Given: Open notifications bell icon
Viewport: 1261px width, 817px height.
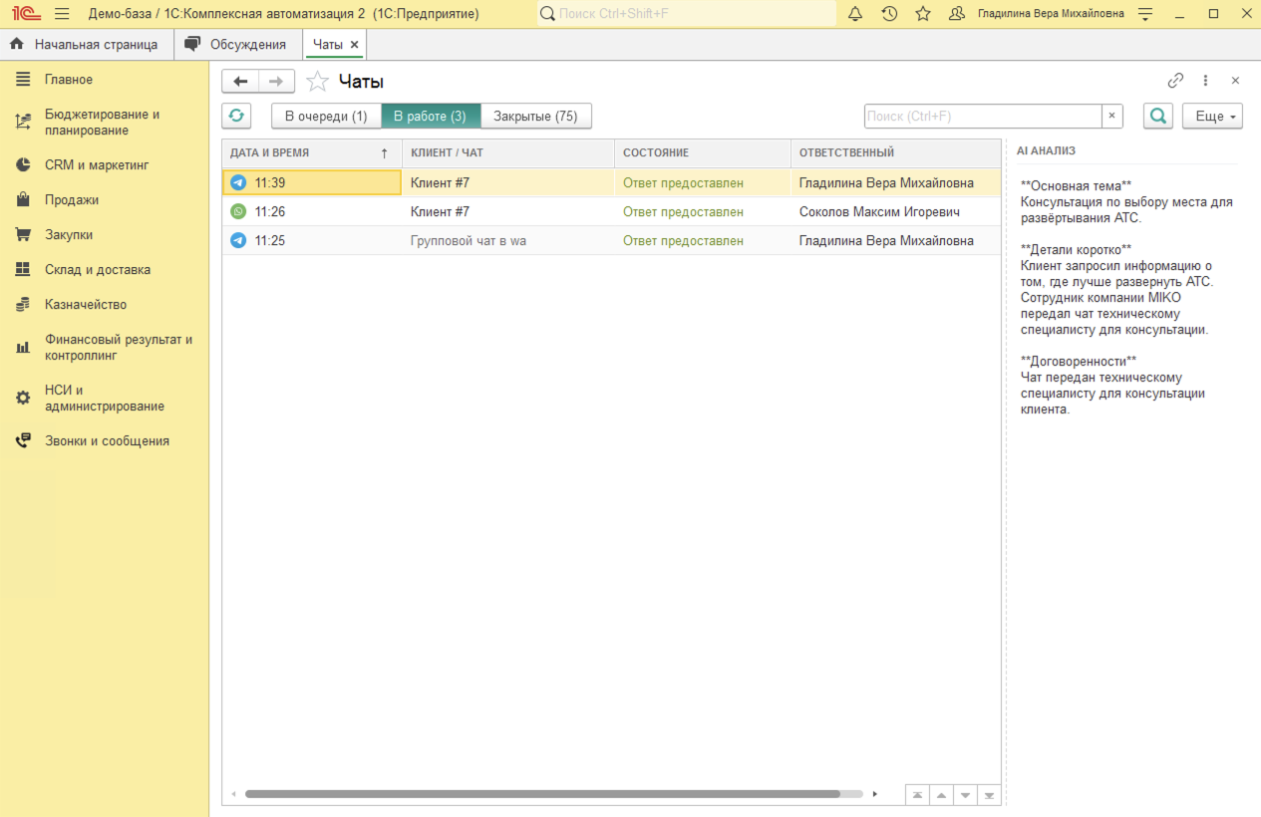Looking at the screenshot, I should [855, 14].
